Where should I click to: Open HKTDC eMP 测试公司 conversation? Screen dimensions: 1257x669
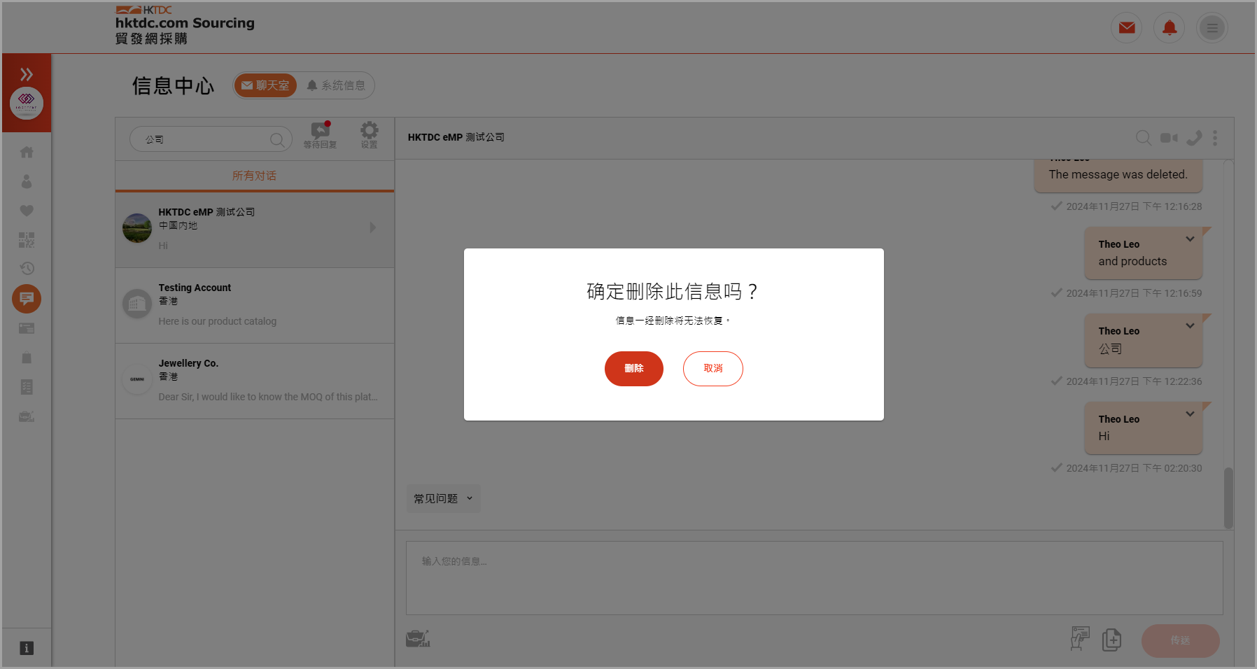255,230
